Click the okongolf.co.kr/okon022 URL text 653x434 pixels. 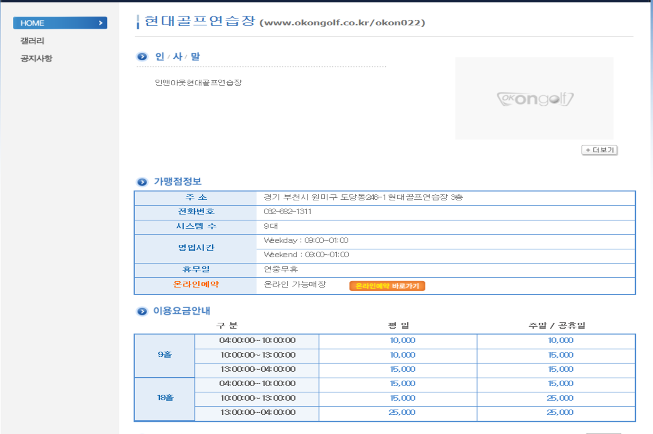pyautogui.click(x=342, y=23)
